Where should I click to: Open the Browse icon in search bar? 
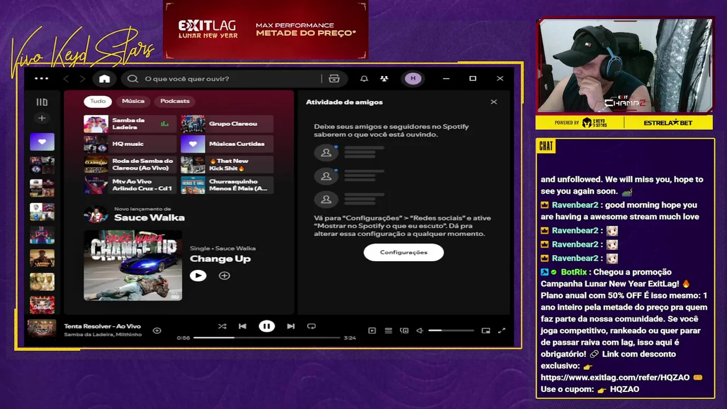pyautogui.click(x=334, y=79)
